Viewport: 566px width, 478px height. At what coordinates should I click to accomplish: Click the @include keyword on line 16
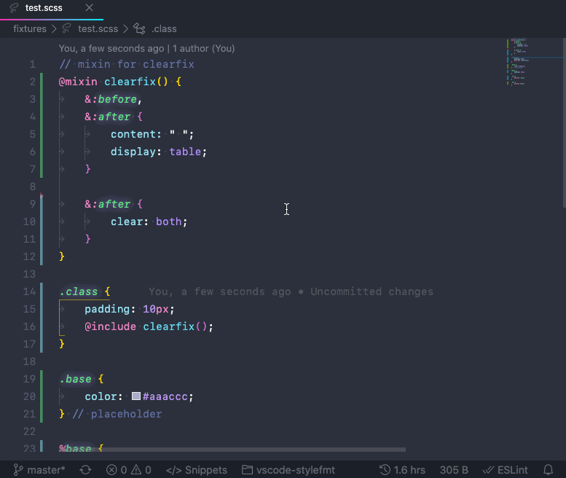click(111, 326)
